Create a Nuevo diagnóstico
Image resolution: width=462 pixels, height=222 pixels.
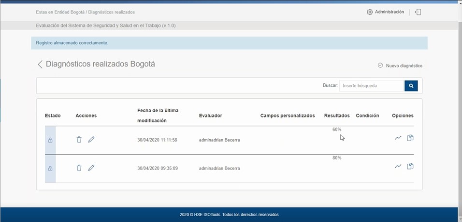click(400, 65)
